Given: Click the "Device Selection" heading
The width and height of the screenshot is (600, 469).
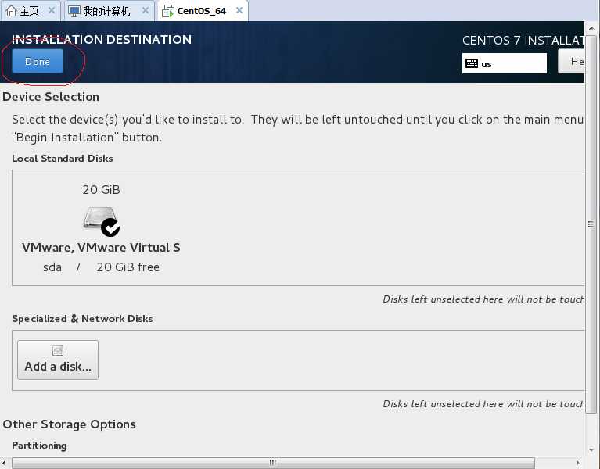Looking at the screenshot, I should point(51,97).
